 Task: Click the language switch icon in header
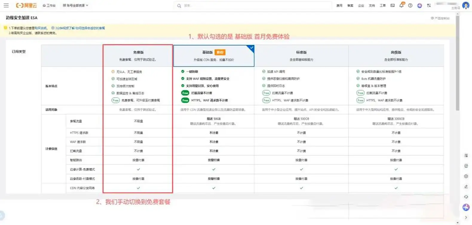click(429, 5)
